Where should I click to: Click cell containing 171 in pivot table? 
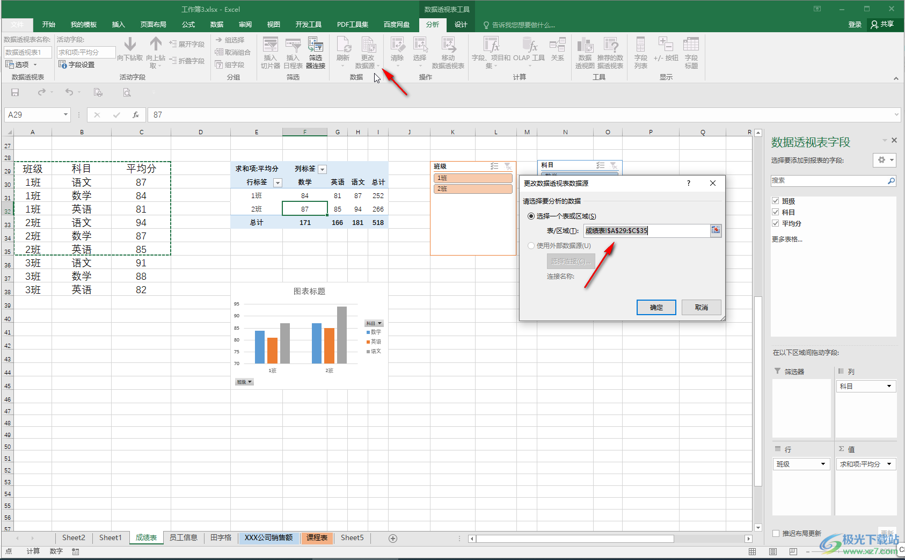coord(305,222)
